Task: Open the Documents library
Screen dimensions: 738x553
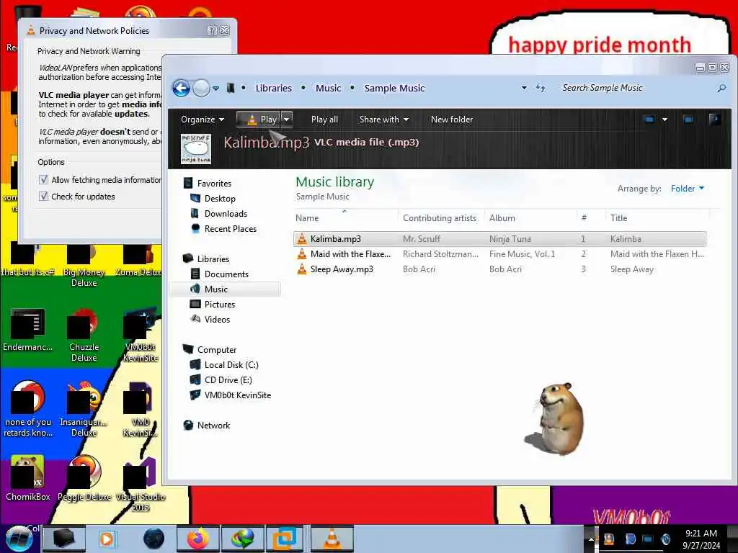Action: pos(226,274)
